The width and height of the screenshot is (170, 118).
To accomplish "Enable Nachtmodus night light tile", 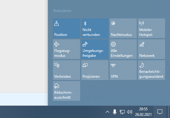I will pyautogui.click(x=123, y=28).
